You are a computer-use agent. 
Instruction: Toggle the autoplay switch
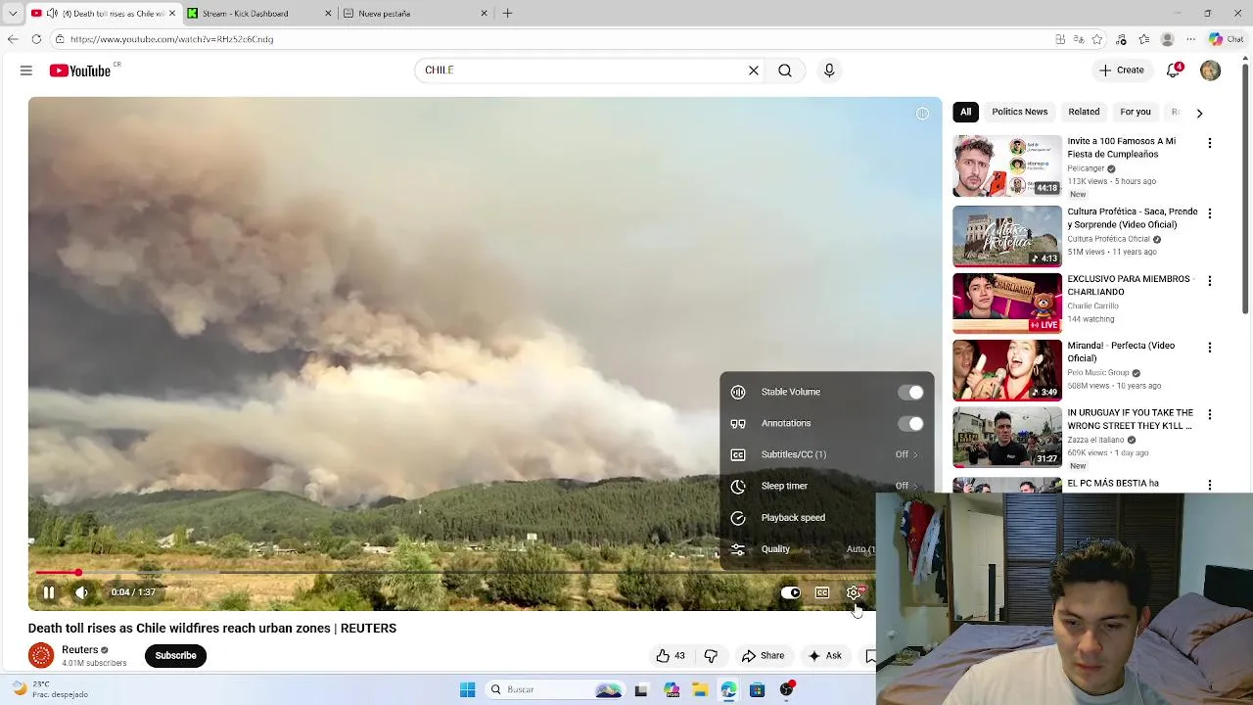pyautogui.click(x=790, y=592)
